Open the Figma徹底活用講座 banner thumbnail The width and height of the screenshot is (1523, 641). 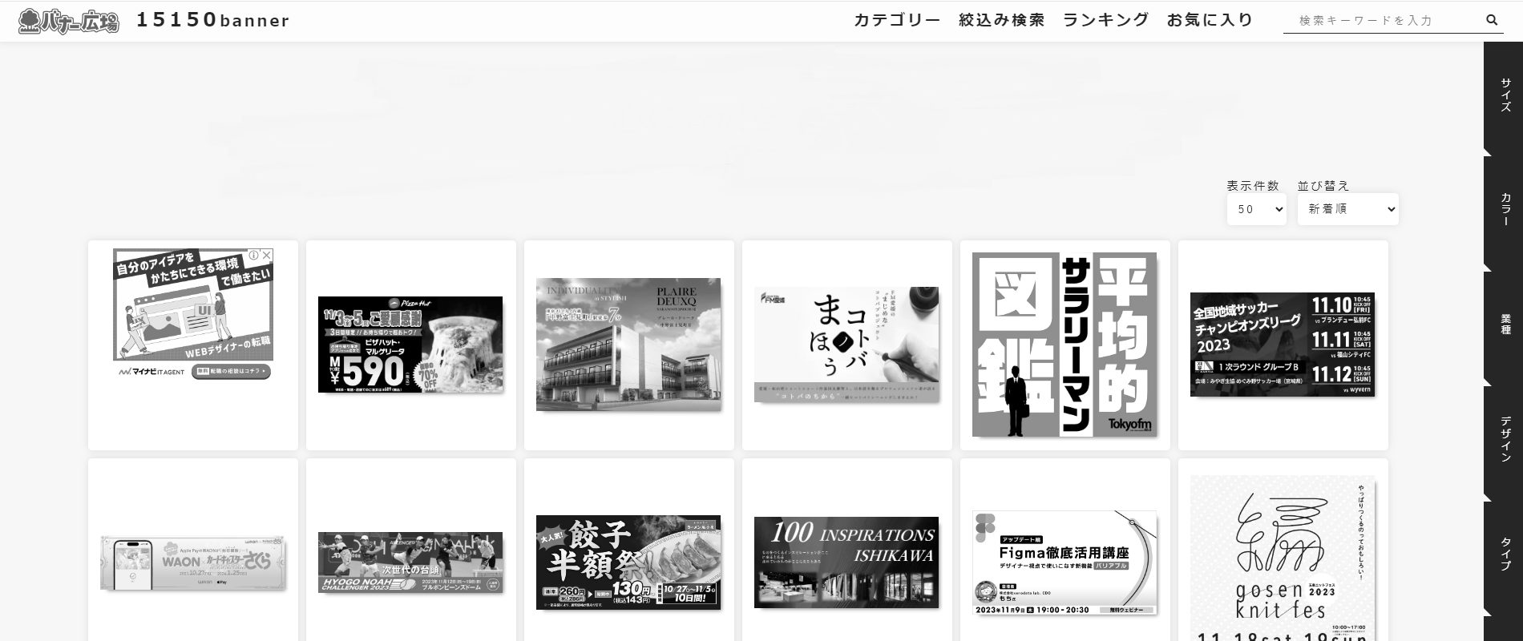tap(1064, 562)
